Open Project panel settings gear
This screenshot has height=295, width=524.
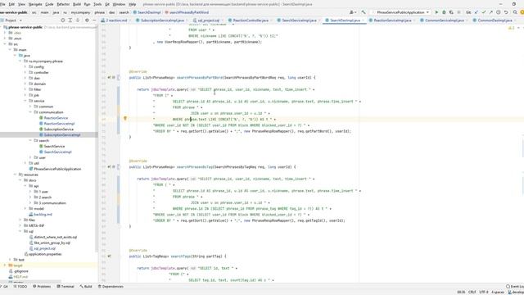[x=87, y=20]
